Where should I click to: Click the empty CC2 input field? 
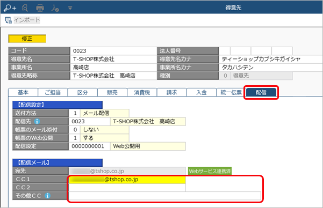[127, 188]
